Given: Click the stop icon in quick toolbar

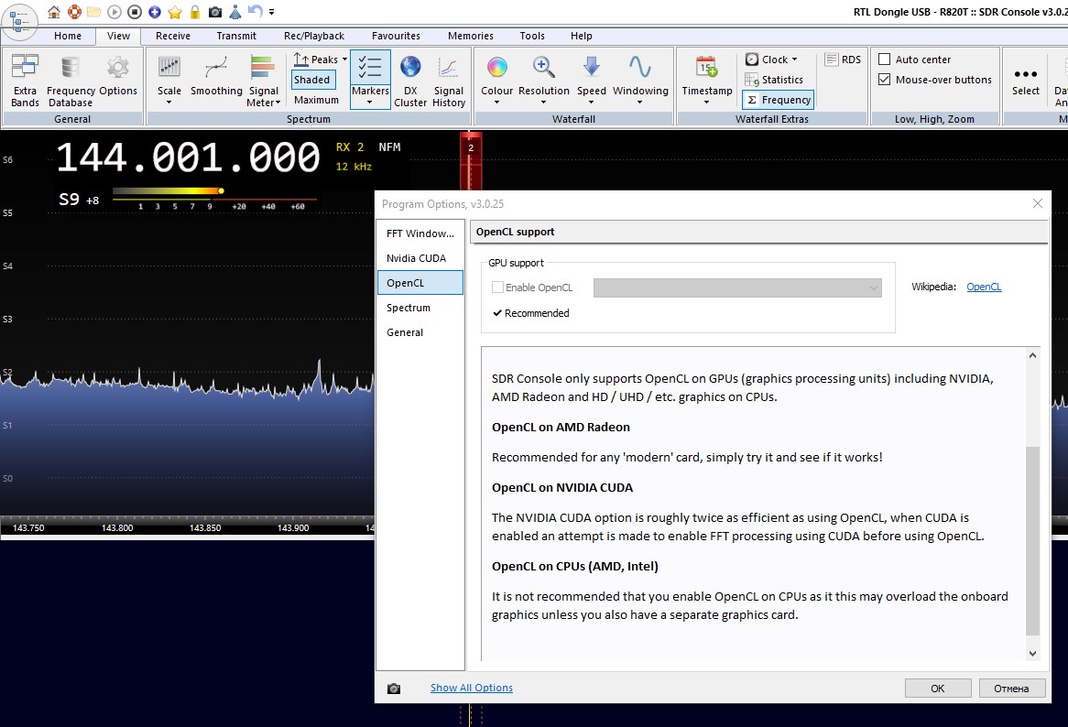Looking at the screenshot, I should (x=135, y=12).
